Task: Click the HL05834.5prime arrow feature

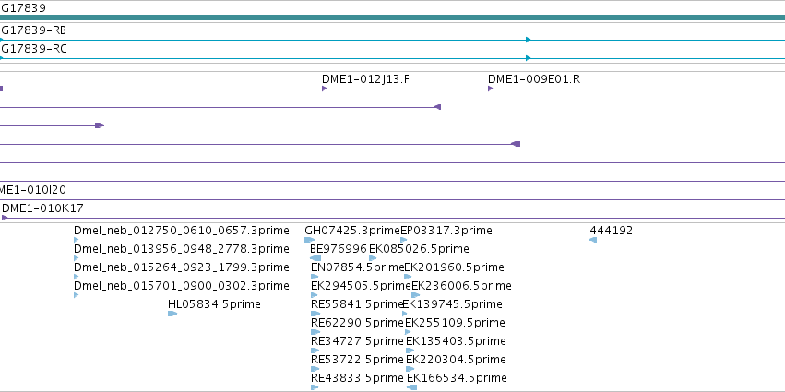Action: [x=172, y=314]
